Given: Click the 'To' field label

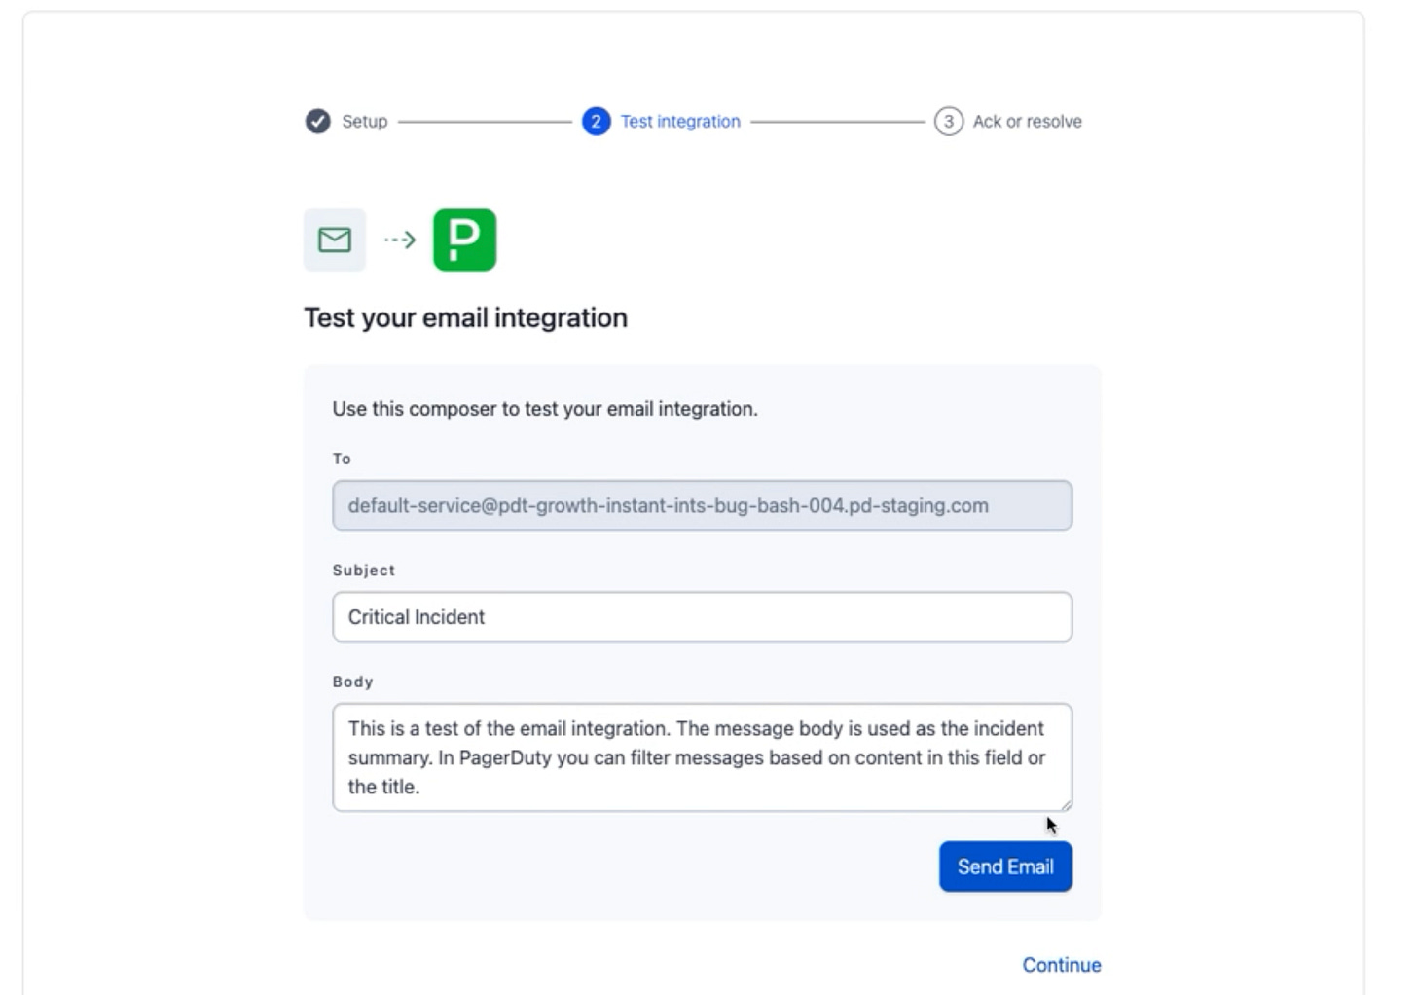Looking at the screenshot, I should 342,459.
